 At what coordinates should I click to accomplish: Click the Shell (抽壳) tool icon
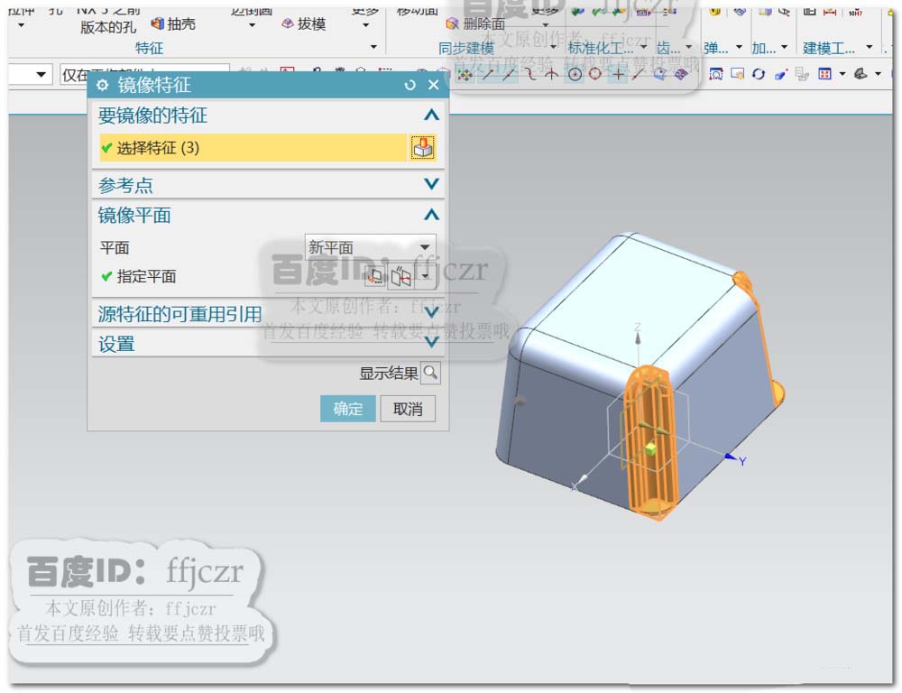pos(157,23)
